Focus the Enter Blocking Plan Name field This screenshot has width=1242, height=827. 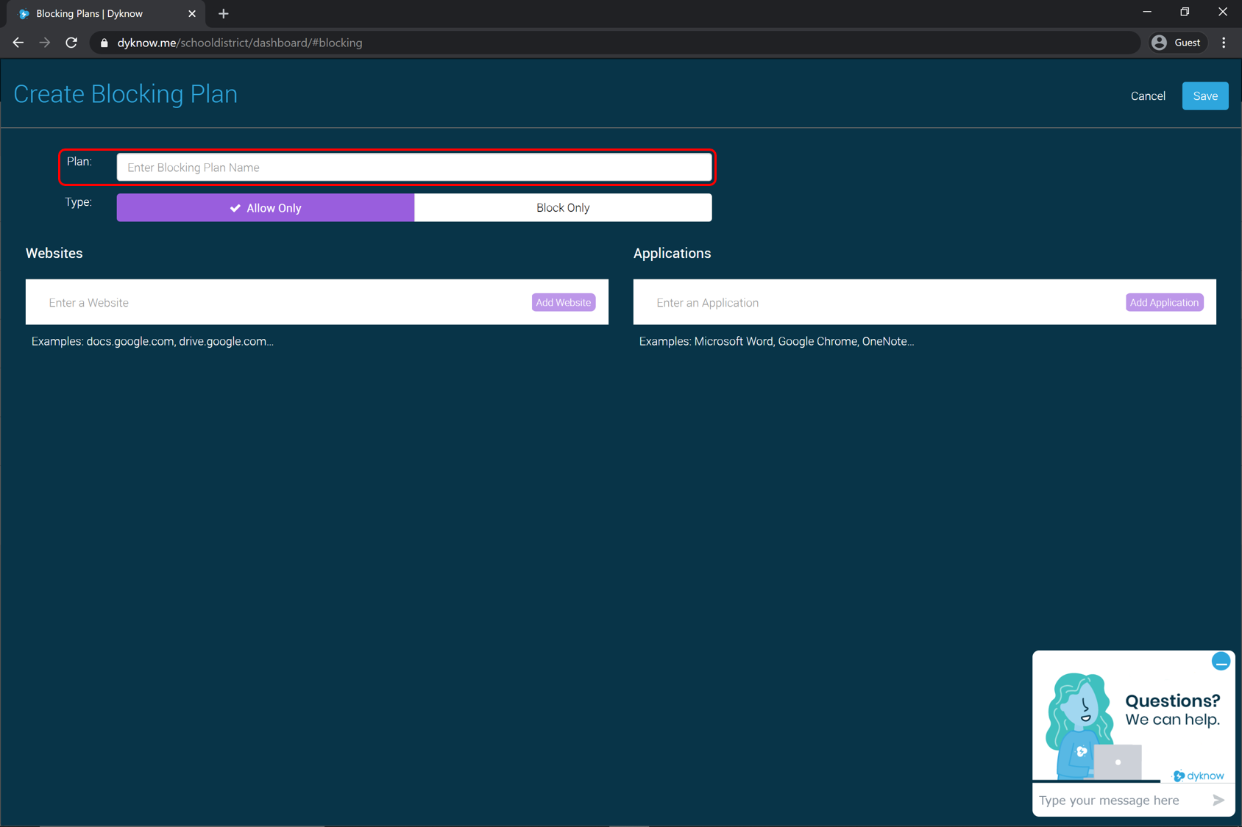coord(414,168)
